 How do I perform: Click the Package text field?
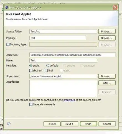[58, 38]
